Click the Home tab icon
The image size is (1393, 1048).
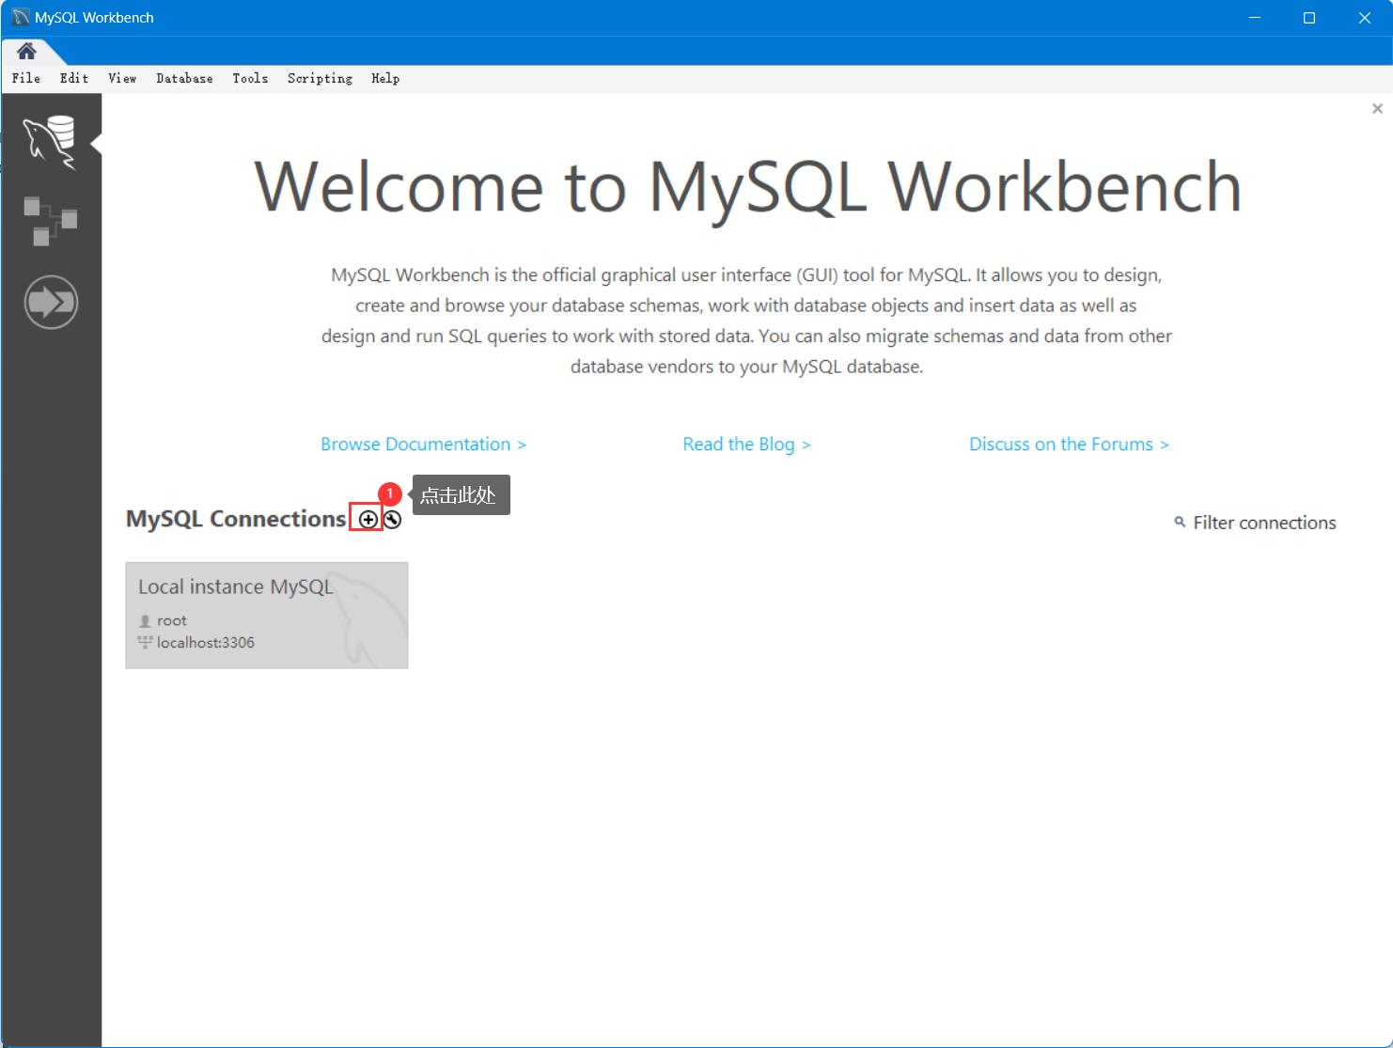point(26,51)
